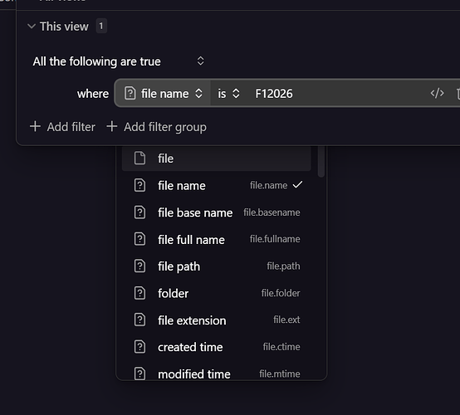The width and height of the screenshot is (460, 415).
Task: Click the checked file name option
Action: click(217, 186)
